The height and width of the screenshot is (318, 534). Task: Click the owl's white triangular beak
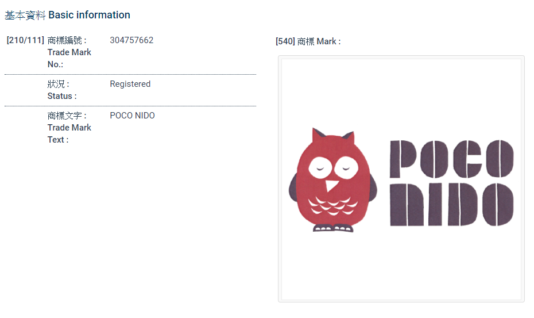tap(331, 185)
